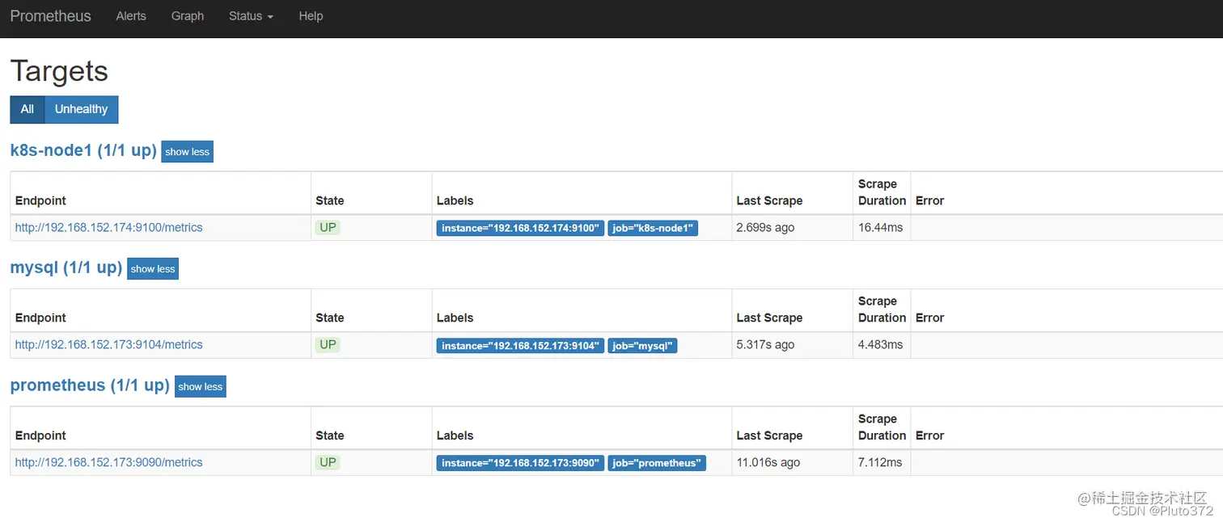Click the job="mysql" label badge

[x=642, y=346]
